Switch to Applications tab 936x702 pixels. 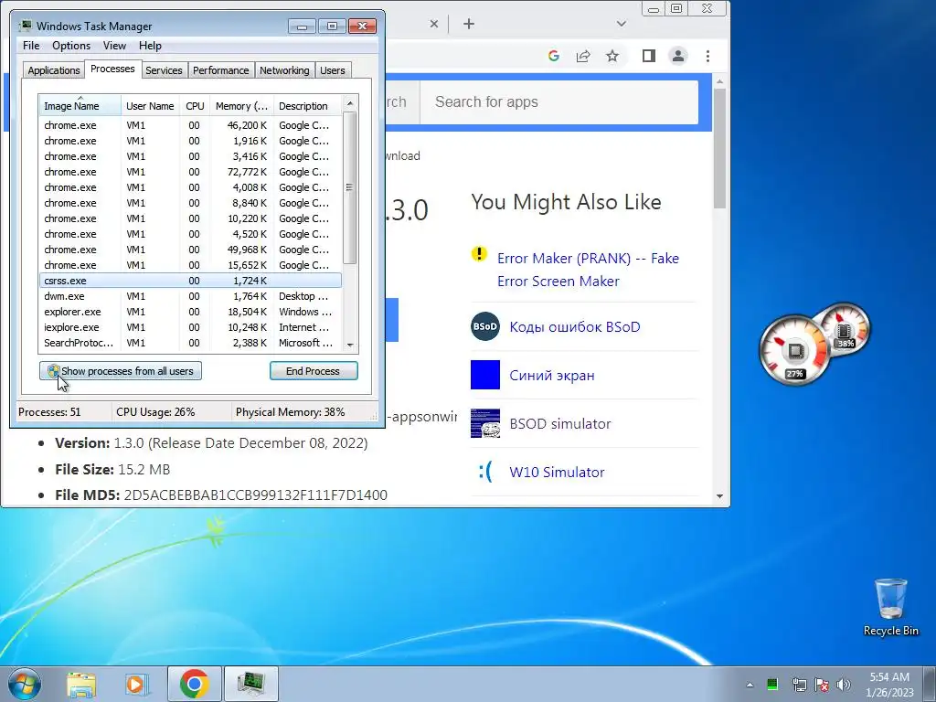pos(54,69)
